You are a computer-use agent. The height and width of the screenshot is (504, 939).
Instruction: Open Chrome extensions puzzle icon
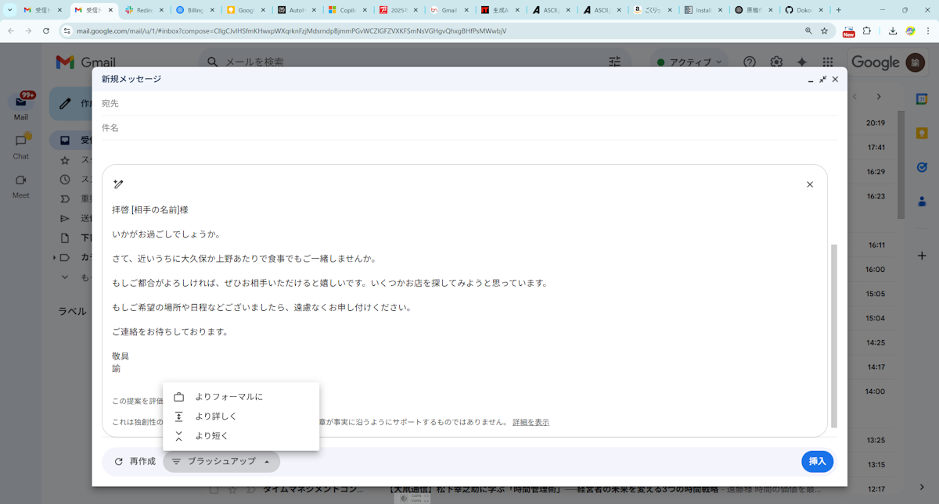[867, 31]
